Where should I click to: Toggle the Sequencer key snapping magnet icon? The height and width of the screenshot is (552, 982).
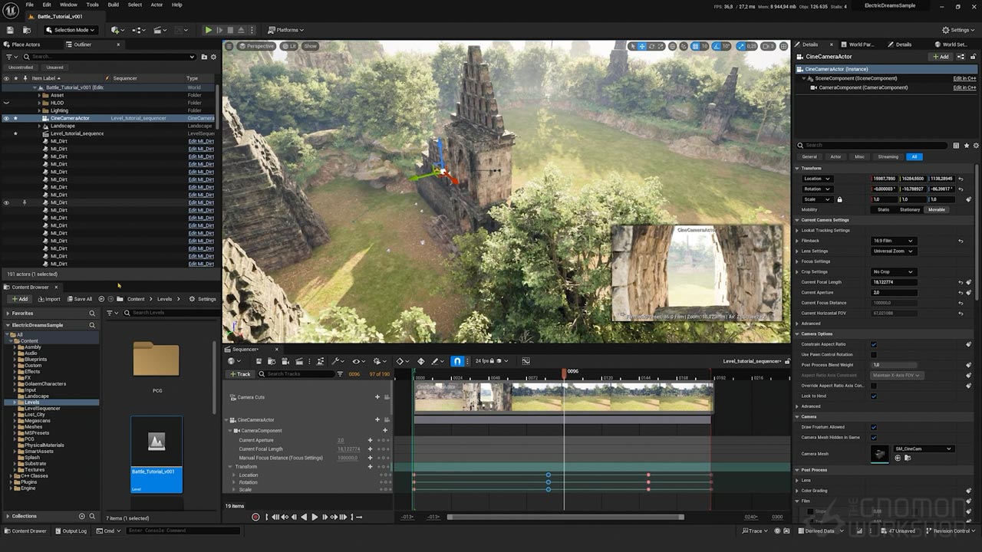pos(457,361)
